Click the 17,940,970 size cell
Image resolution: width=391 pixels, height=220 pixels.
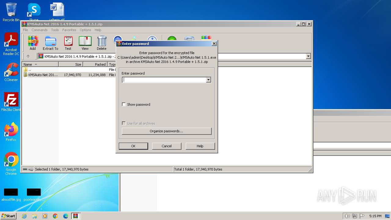72,75
